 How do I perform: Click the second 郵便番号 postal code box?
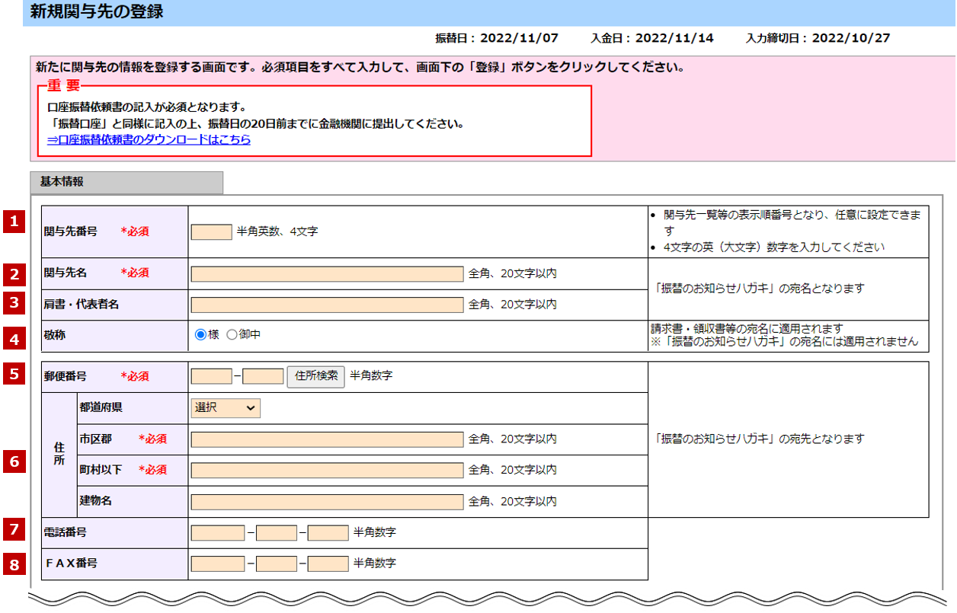point(263,376)
